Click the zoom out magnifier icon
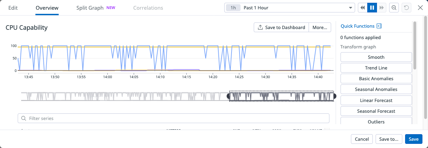 (x=394, y=8)
